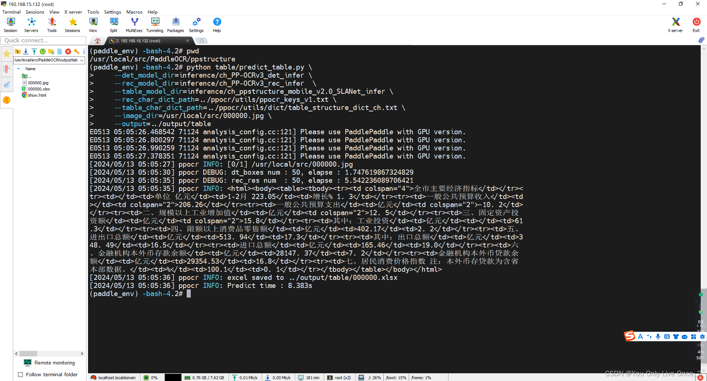
Task: Click the red delete icon in SFTP toolbar
Action: click(x=68, y=51)
